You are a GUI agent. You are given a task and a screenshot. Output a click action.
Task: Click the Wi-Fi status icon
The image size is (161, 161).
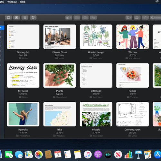click(x=157, y=2)
